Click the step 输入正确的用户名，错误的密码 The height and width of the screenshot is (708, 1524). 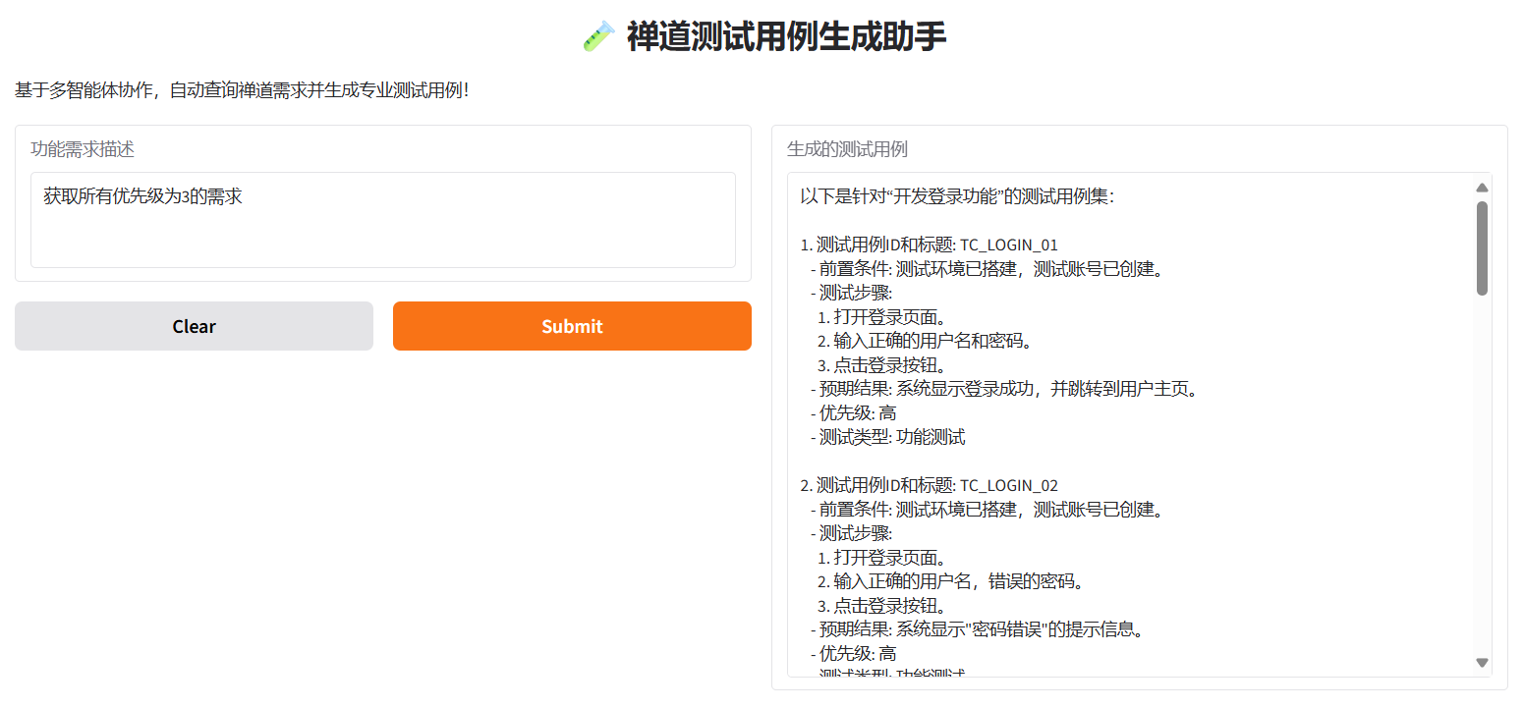(950, 581)
